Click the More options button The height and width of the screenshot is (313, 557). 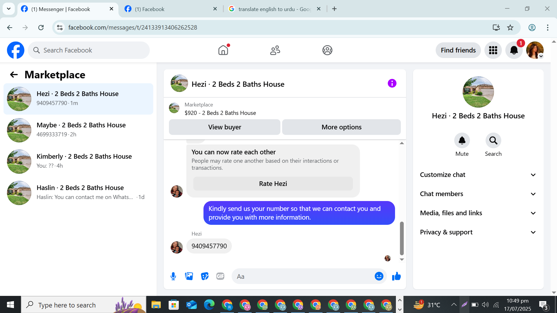pyautogui.click(x=341, y=127)
